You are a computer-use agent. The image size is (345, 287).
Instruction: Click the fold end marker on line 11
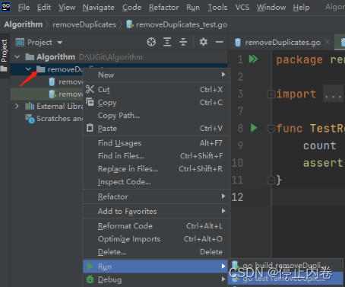pyautogui.click(x=271, y=180)
